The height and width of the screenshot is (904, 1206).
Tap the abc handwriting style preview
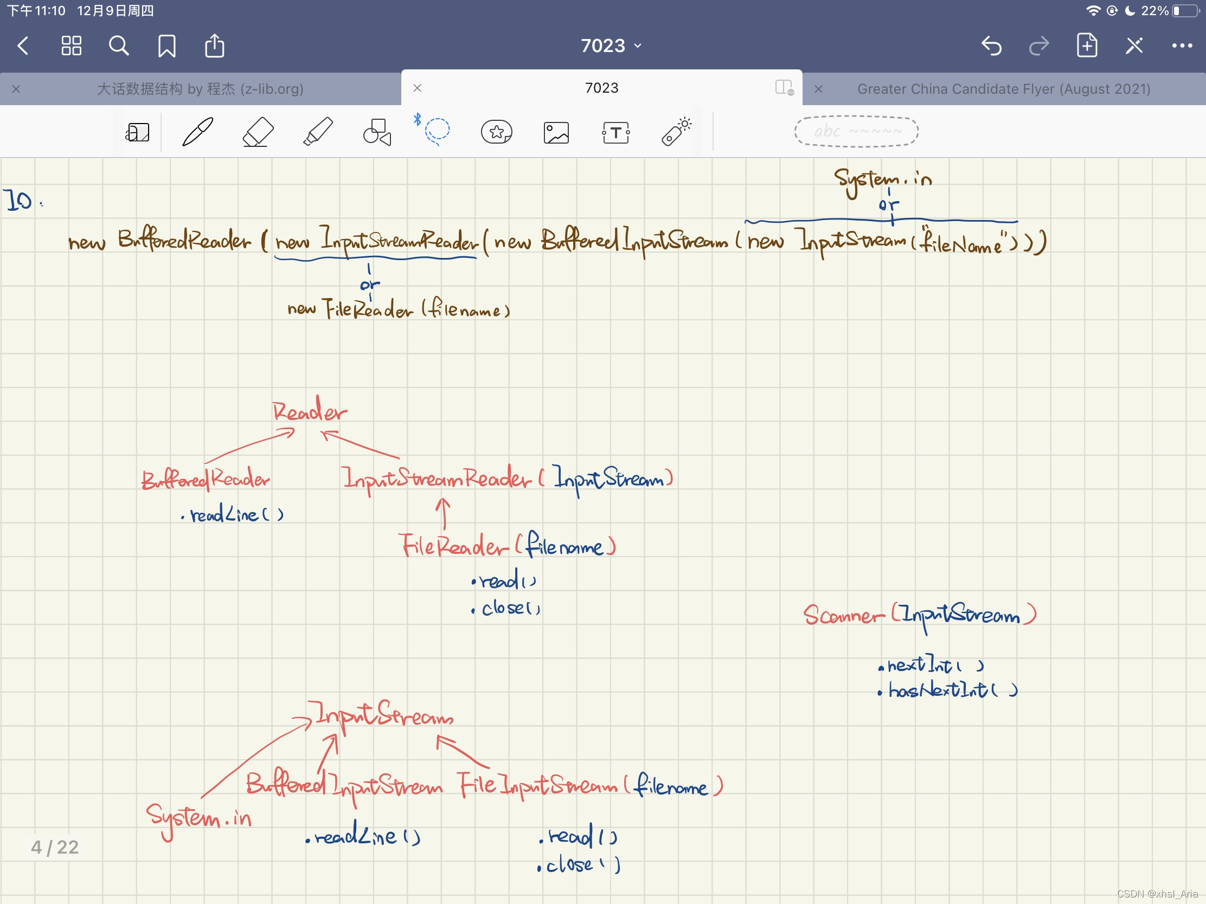(x=856, y=131)
